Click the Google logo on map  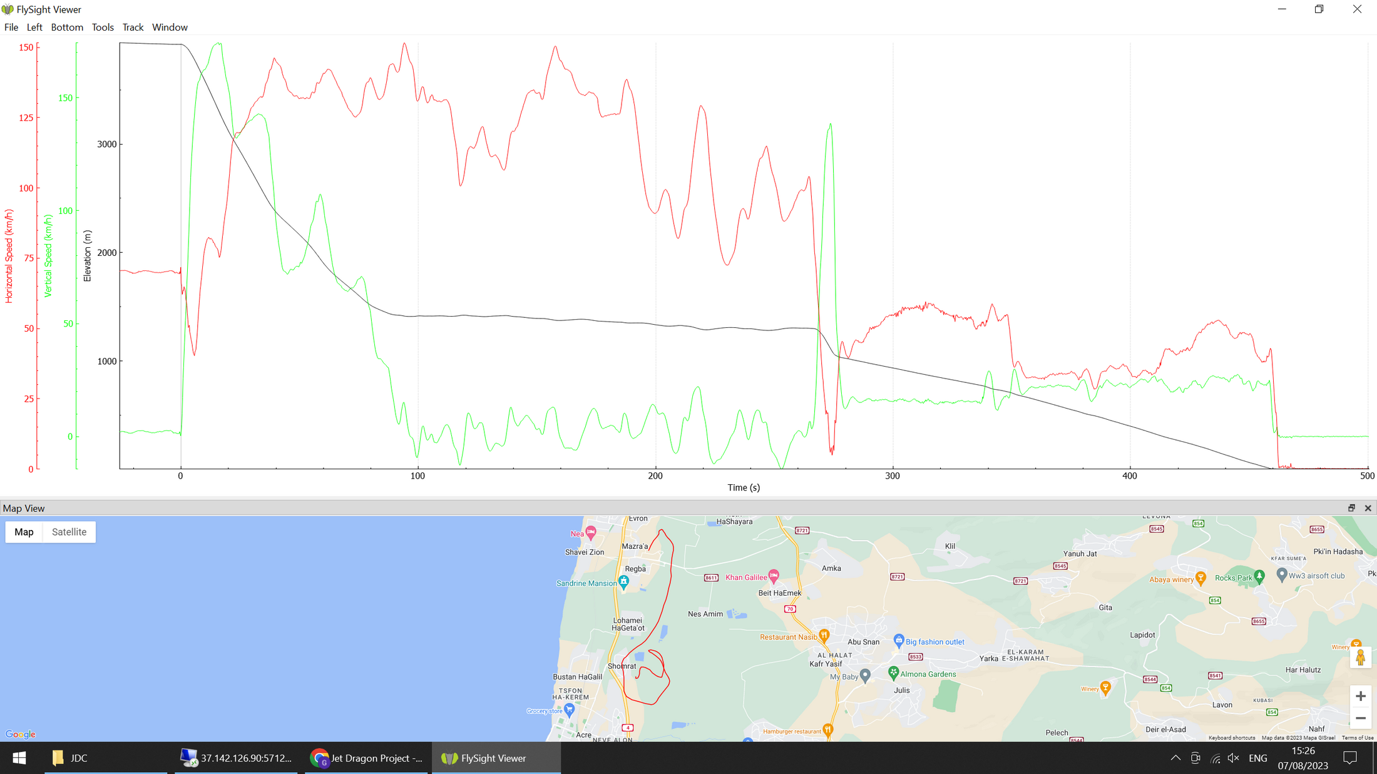[20, 734]
